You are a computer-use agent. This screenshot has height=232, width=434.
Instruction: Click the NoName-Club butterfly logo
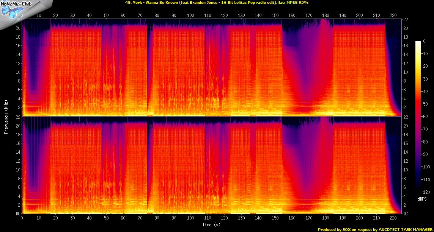[x=9, y=11]
